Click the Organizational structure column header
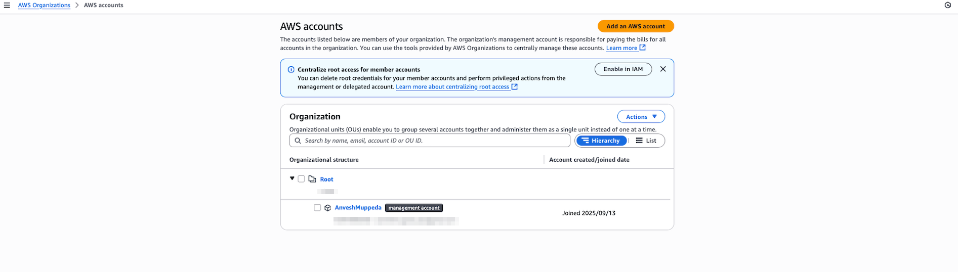Image resolution: width=958 pixels, height=272 pixels. point(324,160)
